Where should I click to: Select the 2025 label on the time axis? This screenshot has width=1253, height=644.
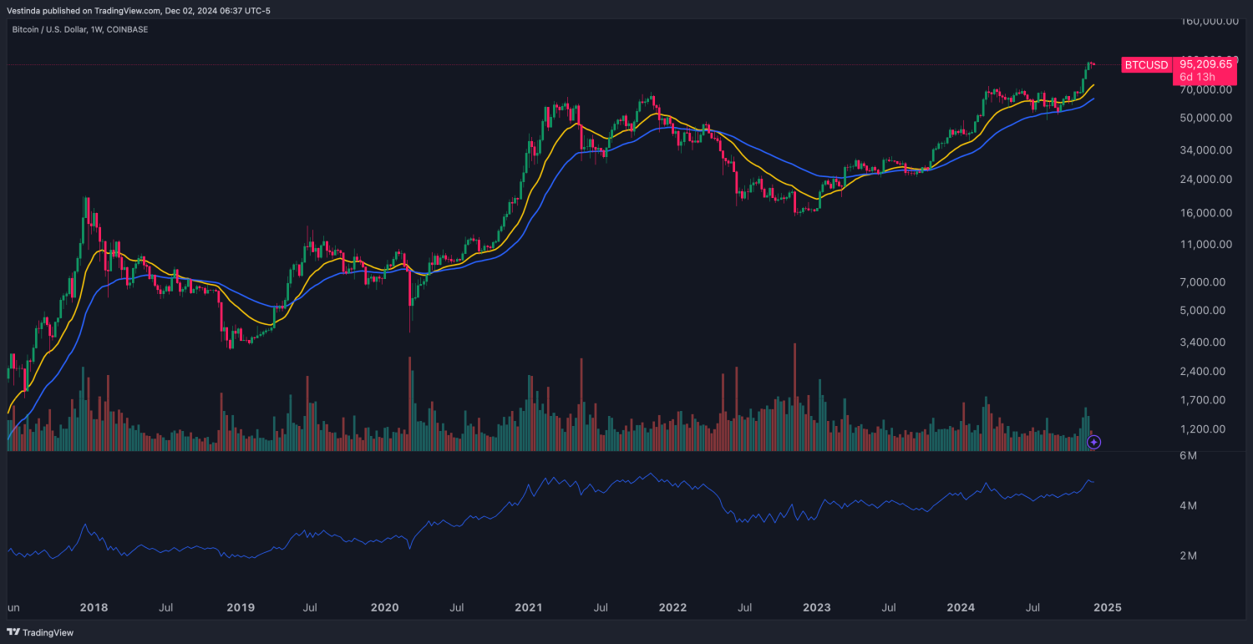tap(1108, 608)
